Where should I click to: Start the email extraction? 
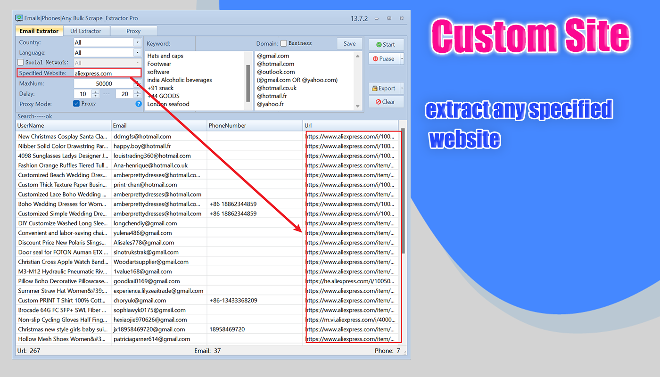click(x=386, y=45)
